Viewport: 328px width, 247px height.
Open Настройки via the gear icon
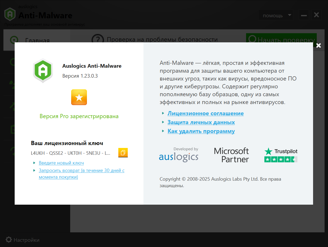coord(9,240)
